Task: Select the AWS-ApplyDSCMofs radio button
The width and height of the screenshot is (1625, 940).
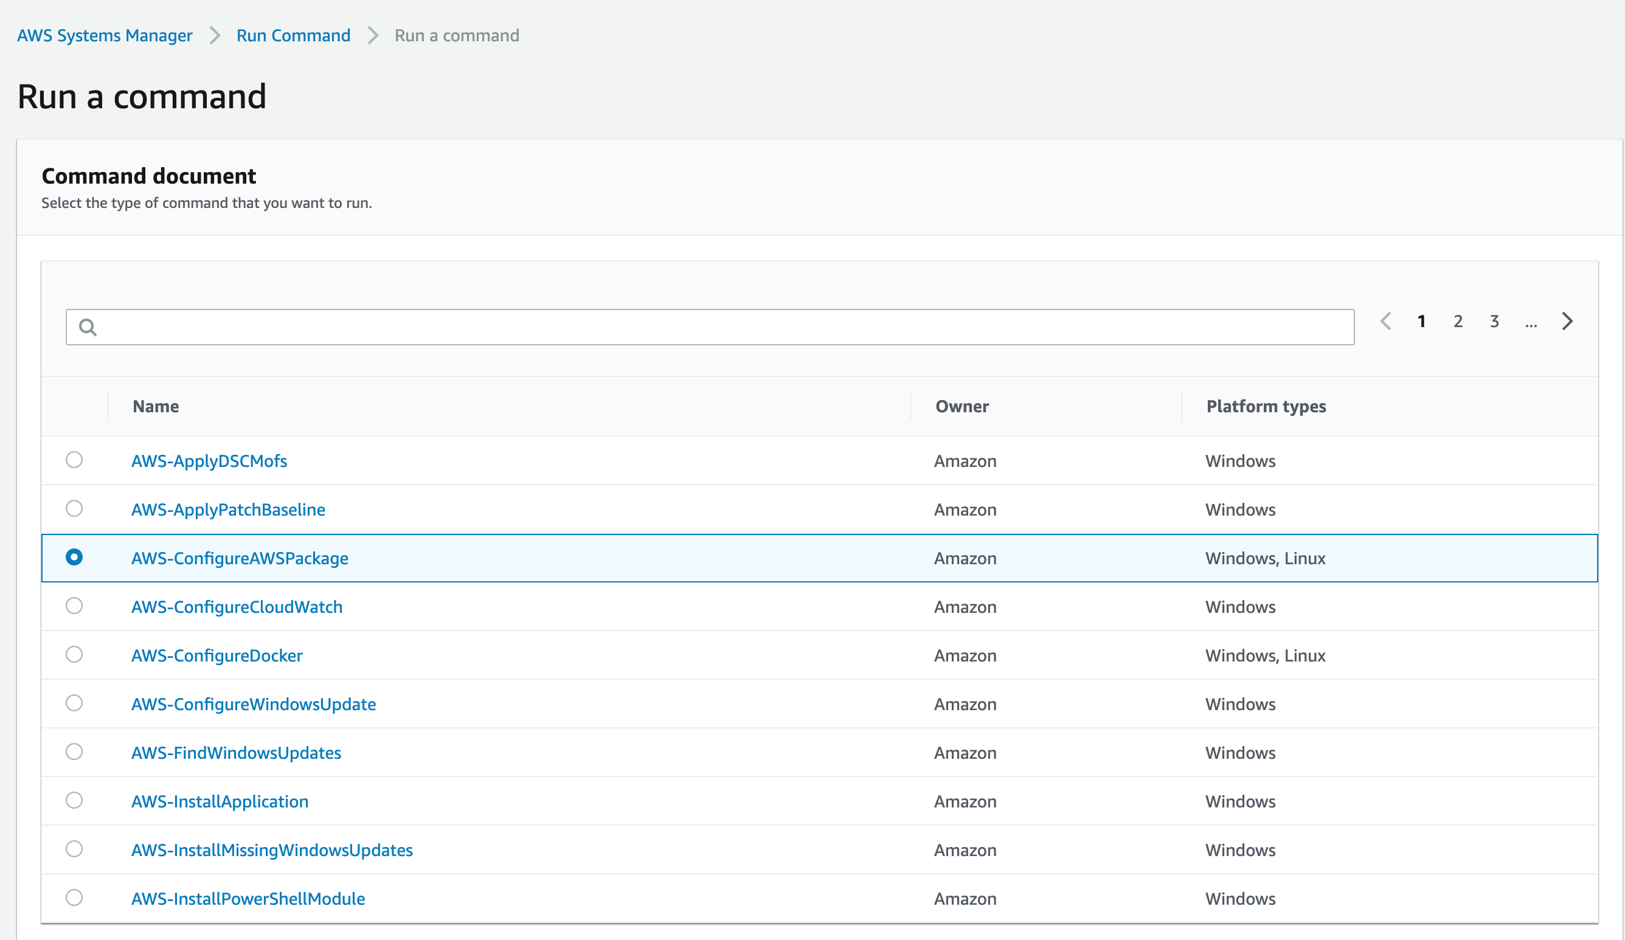Action: coord(74,460)
